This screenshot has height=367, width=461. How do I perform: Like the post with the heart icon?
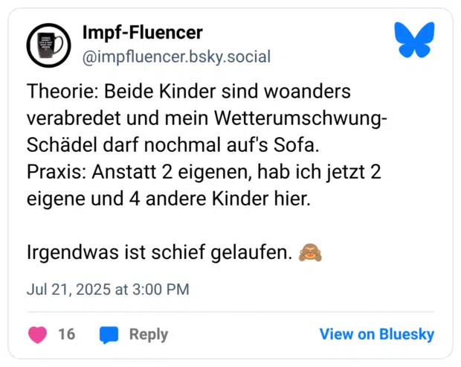pos(37,334)
